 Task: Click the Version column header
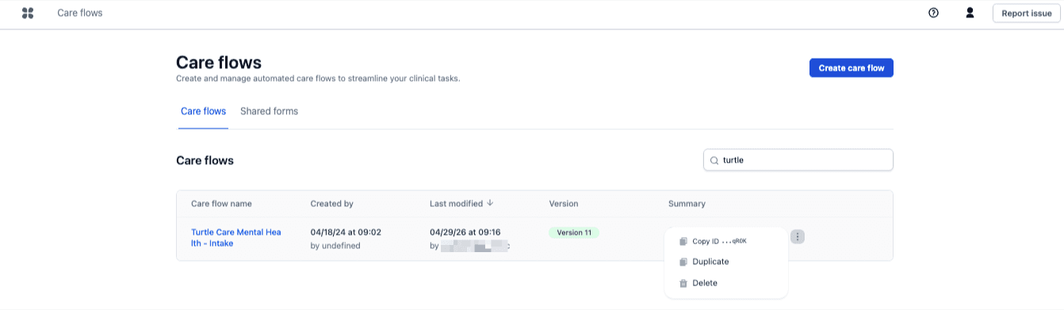(x=564, y=204)
